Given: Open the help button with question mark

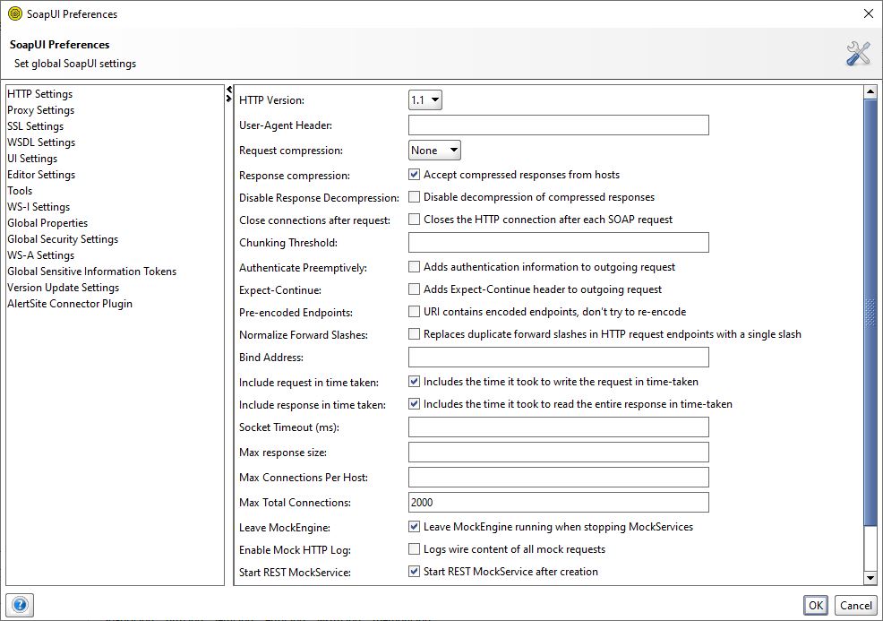Looking at the screenshot, I should [20, 605].
